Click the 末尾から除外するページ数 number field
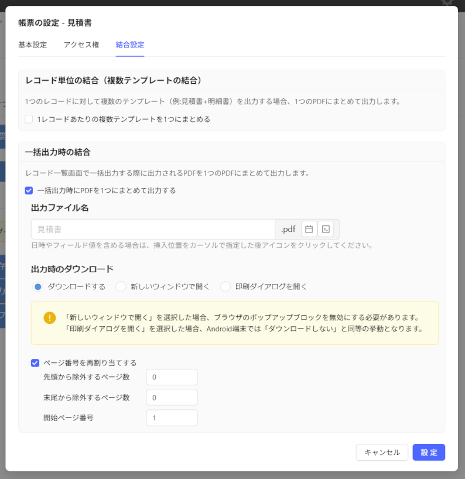The width and height of the screenshot is (465, 479). [172, 398]
